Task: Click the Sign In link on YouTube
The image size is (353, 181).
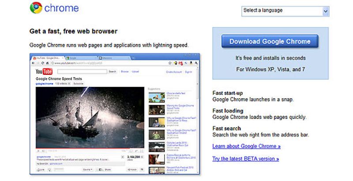Action: pyautogui.click(x=188, y=71)
